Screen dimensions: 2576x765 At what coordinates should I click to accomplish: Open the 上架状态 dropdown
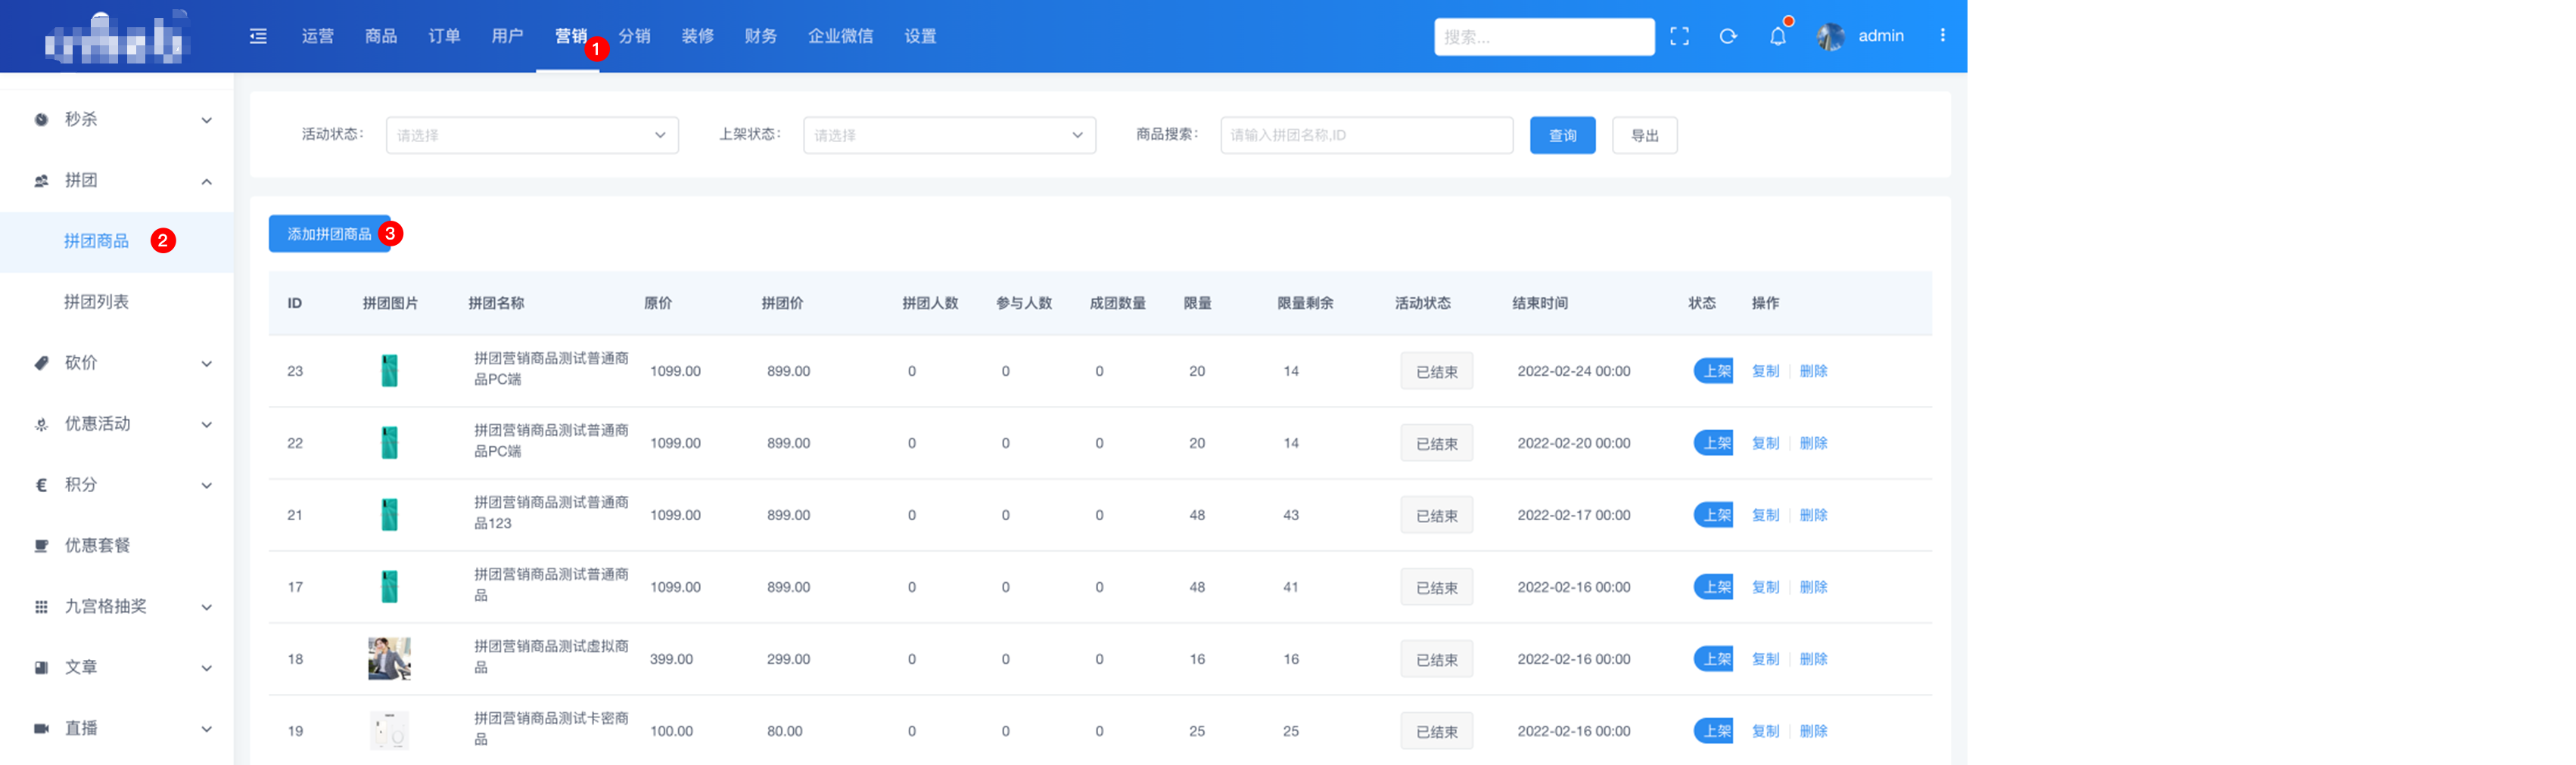click(948, 136)
